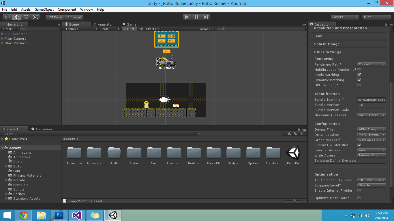
Task: Open the Assets menu
Action: coord(26,9)
